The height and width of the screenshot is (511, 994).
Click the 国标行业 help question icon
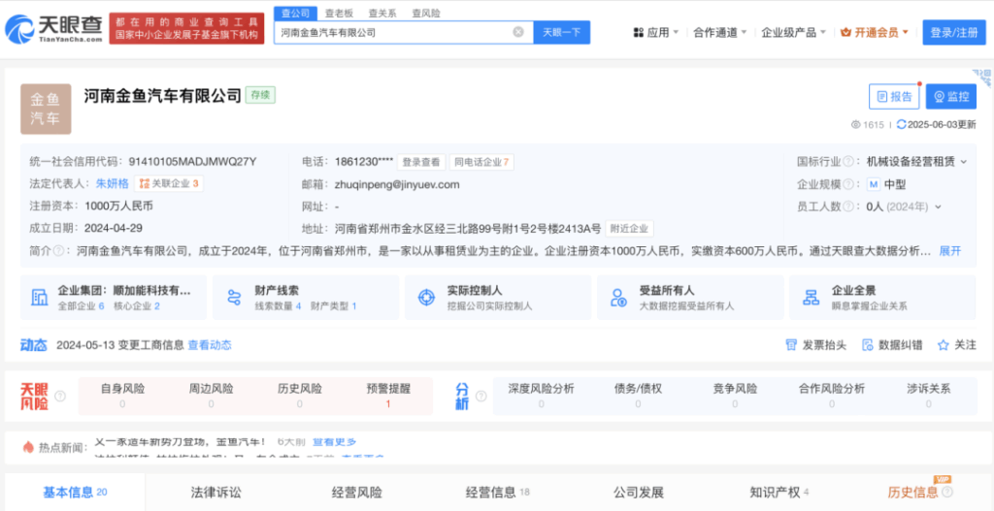tap(849, 161)
